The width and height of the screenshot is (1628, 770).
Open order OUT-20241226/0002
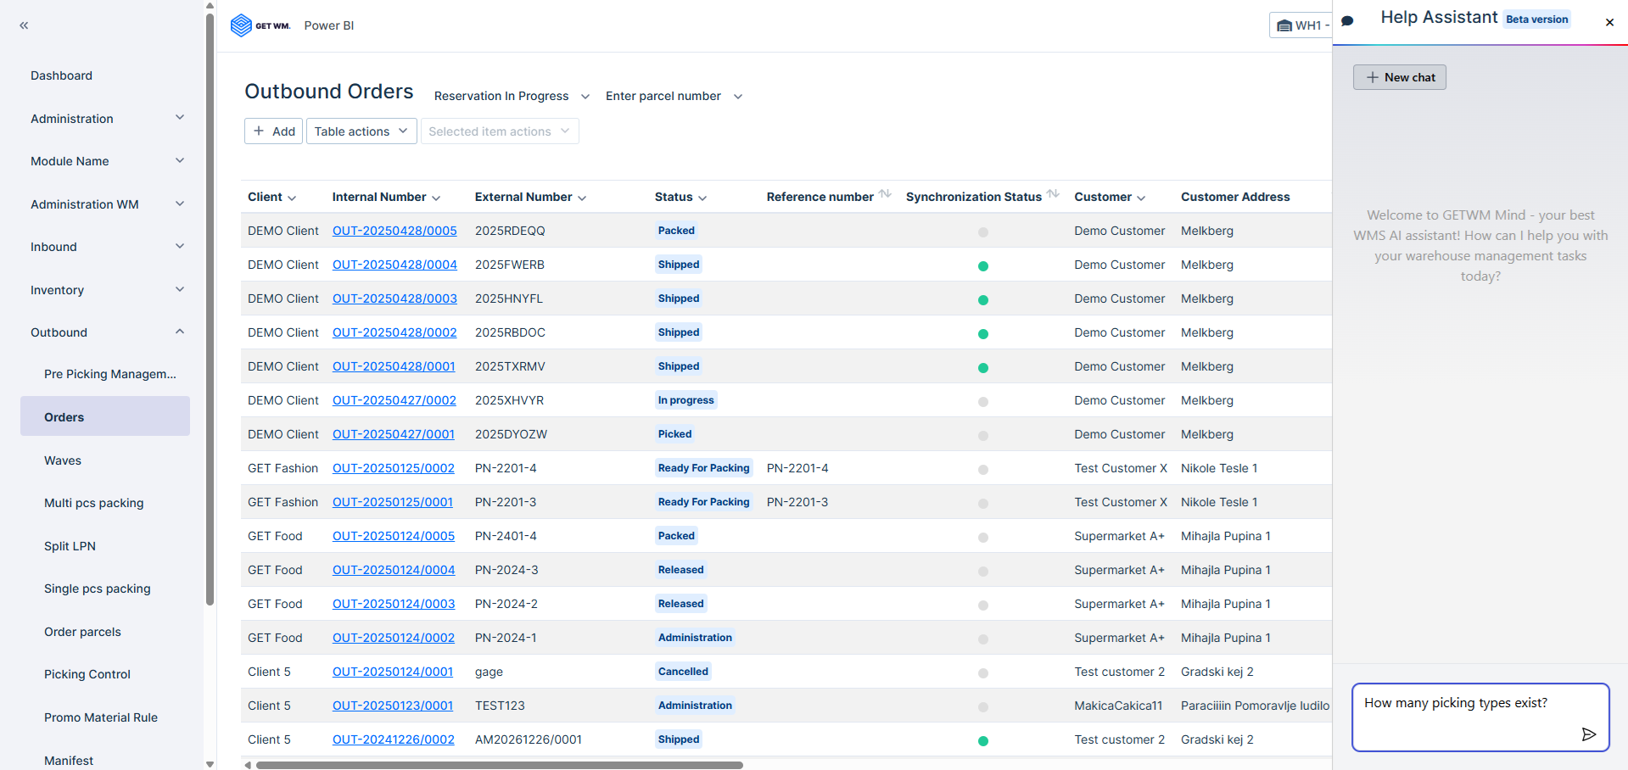tap(394, 739)
